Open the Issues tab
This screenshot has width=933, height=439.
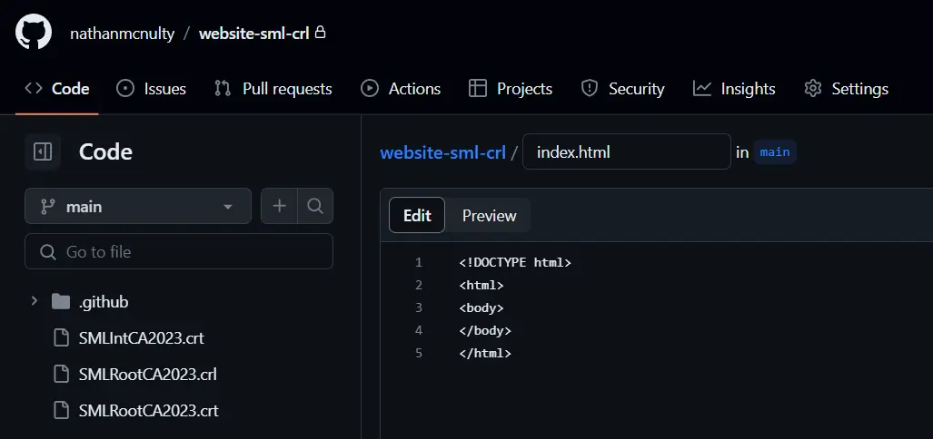click(x=152, y=88)
